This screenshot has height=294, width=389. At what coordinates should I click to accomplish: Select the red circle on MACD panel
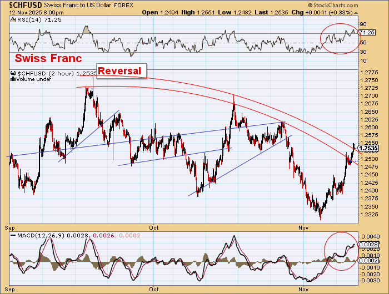point(340,251)
